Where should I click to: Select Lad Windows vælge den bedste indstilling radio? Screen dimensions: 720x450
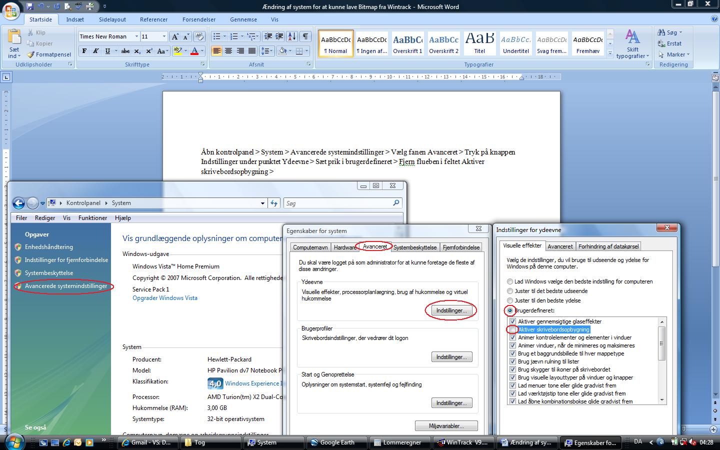click(510, 281)
